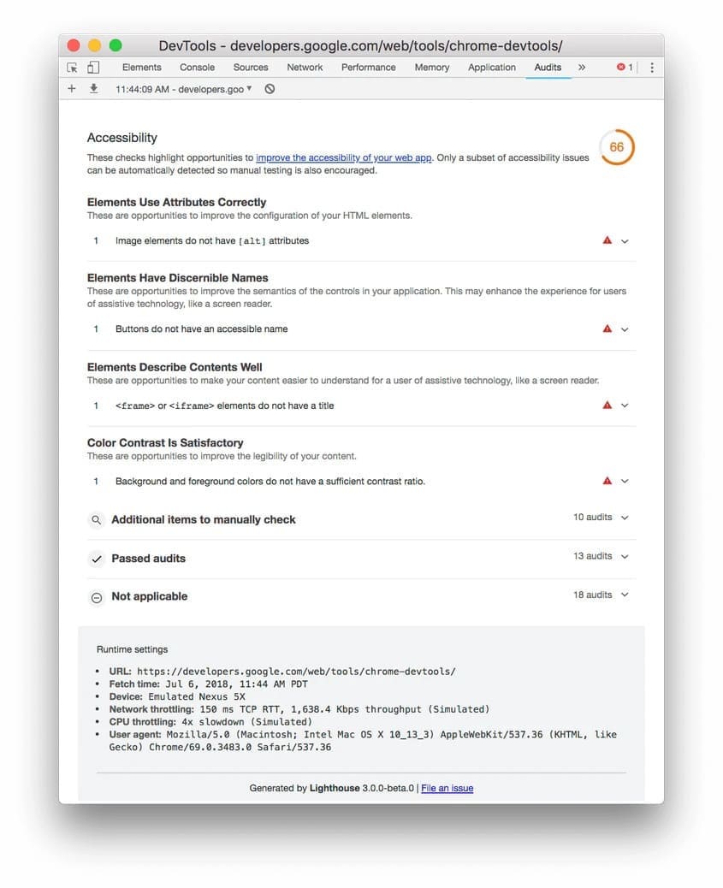The height and width of the screenshot is (888, 723).
Task: Click the image alt attributes warning triangle
Action: (607, 241)
